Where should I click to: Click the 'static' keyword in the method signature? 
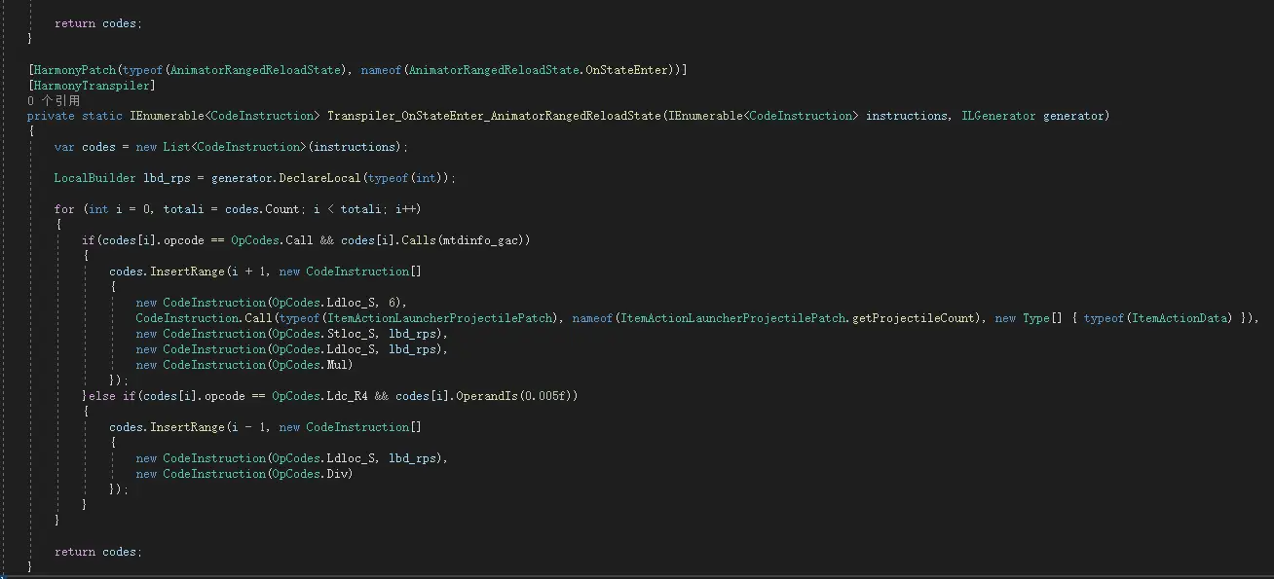(102, 116)
